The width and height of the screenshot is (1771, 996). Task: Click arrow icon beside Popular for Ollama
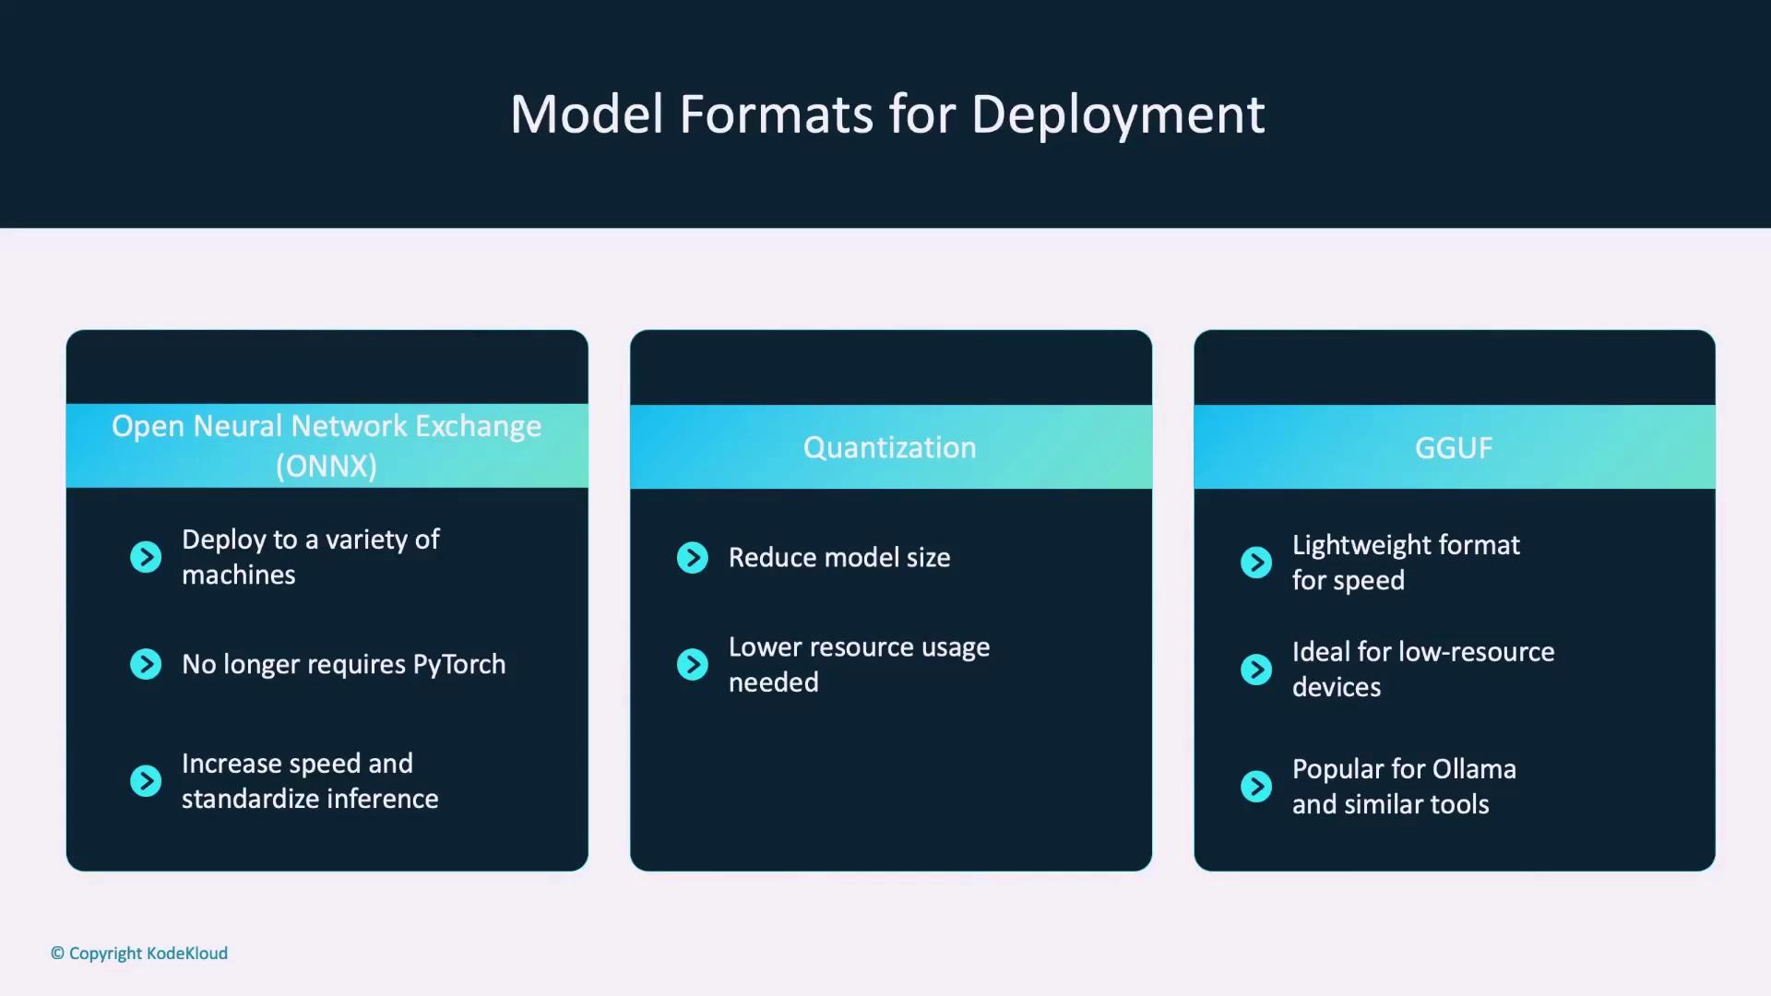[x=1256, y=786]
